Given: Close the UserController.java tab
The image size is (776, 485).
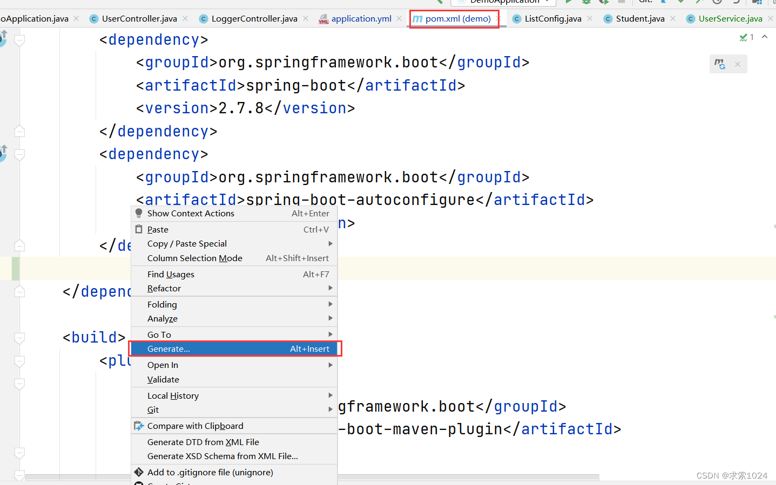Looking at the screenshot, I should point(185,18).
